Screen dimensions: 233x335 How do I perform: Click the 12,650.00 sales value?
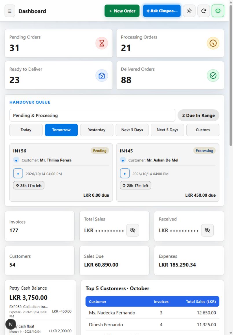pos(206,313)
